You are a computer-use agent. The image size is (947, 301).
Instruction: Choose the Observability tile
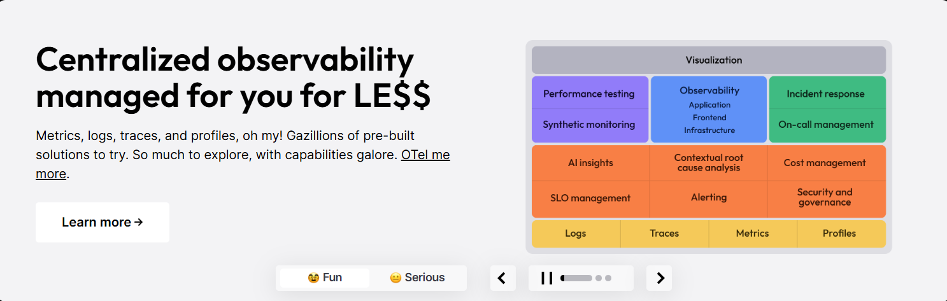click(x=709, y=109)
